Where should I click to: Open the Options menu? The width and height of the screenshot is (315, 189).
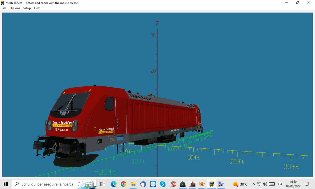(15, 8)
